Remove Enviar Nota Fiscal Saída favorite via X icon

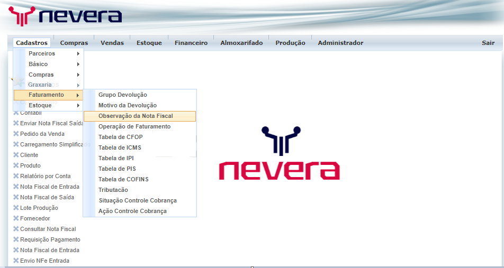16,123
